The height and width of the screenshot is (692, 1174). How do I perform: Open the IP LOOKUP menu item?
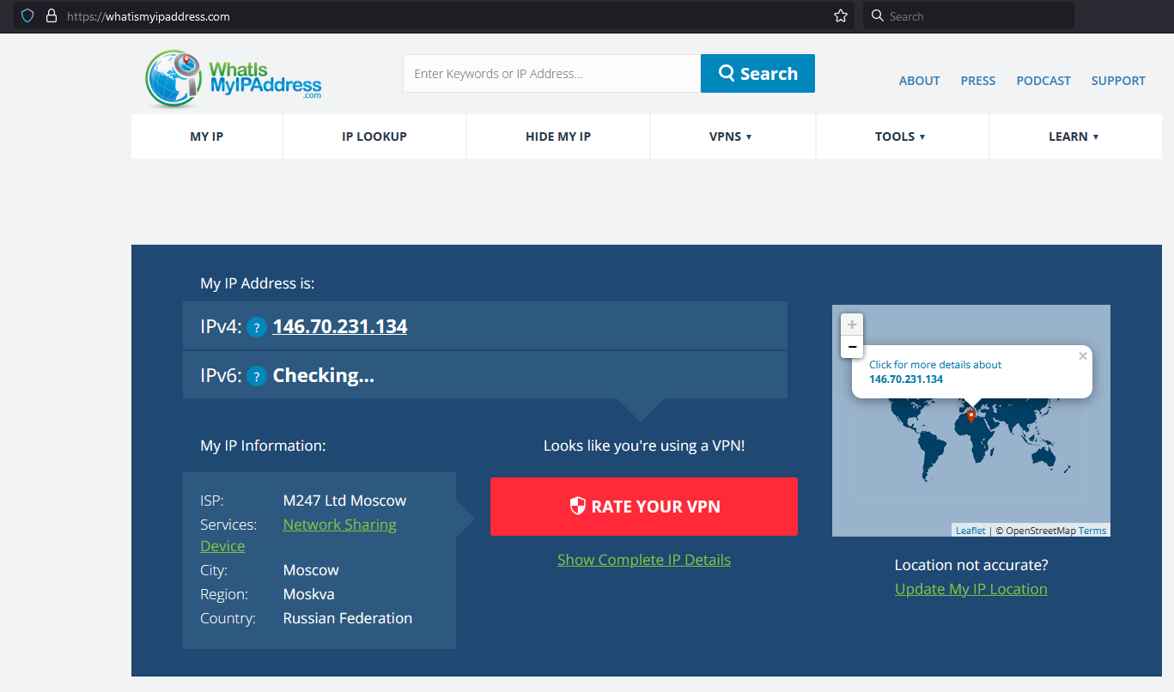(374, 137)
